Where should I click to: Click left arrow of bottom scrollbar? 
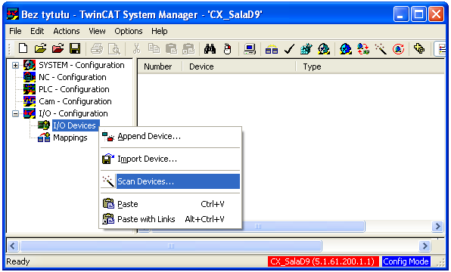point(13,246)
